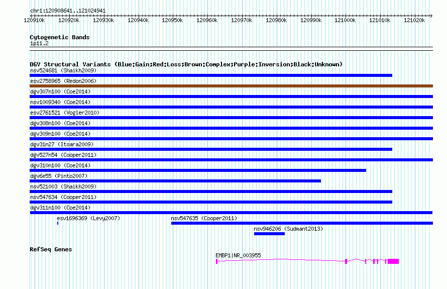Click the Cytogenetic Bands track title
The image size is (447, 289).
pyautogui.click(x=60, y=37)
